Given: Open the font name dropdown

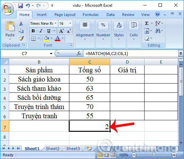Looking at the screenshot, I should [56, 23].
